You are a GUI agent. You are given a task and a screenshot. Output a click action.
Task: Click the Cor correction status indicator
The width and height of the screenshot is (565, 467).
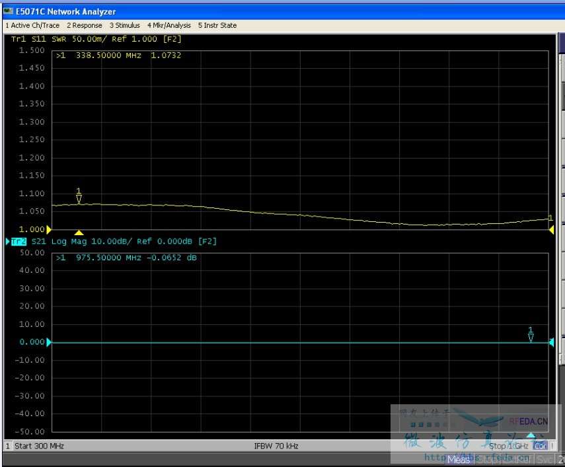[x=540, y=446]
